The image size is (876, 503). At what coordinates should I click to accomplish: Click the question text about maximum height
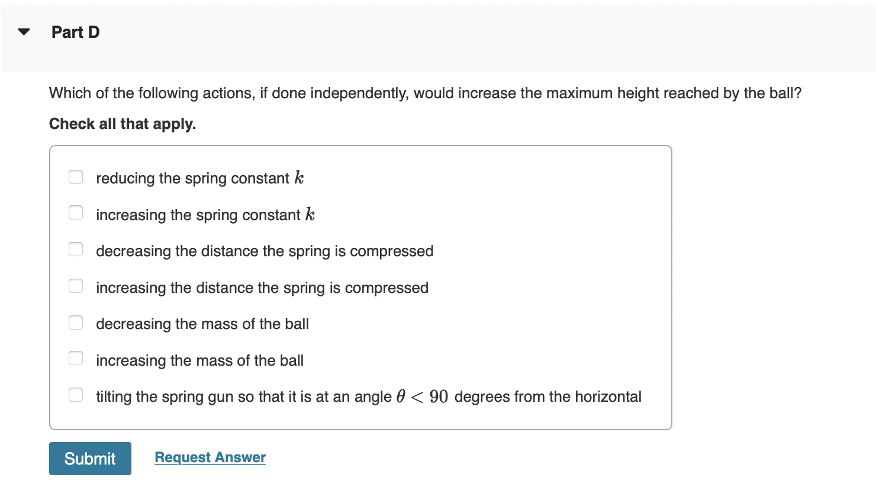pos(425,93)
